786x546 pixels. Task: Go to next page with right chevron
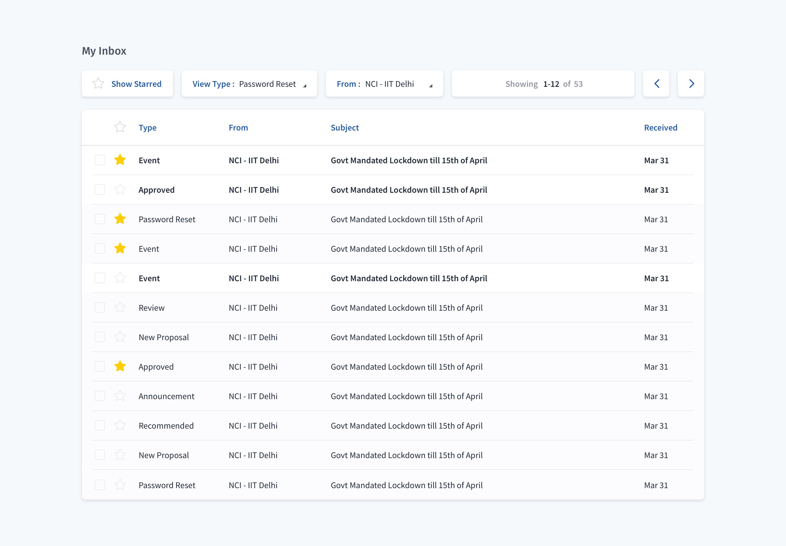click(691, 84)
